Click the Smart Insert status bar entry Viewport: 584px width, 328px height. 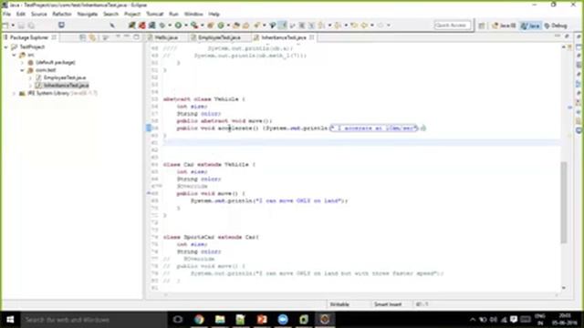pyautogui.click(x=388, y=304)
